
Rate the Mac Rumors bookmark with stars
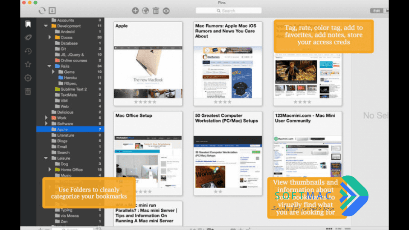coord(223,102)
